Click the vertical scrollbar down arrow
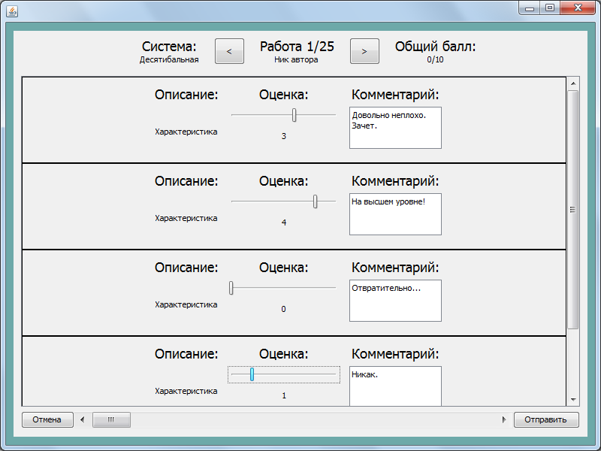601x451 pixels. pyautogui.click(x=573, y=400)
